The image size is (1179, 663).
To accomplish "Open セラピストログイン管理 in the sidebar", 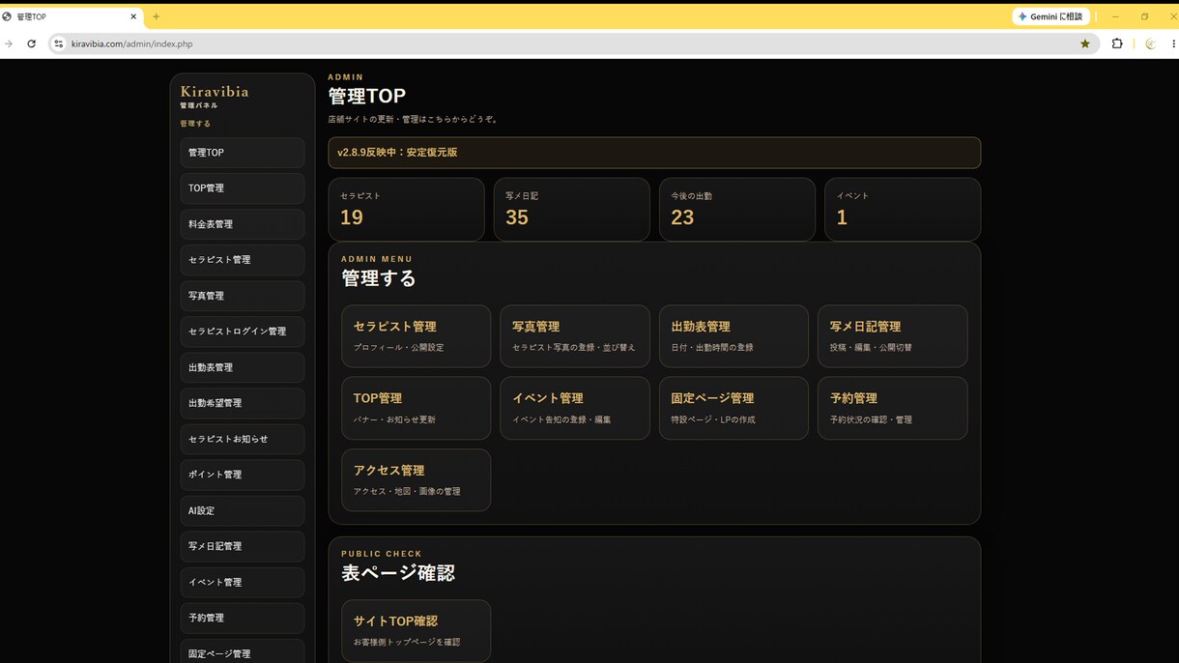I will pos(242,331).
